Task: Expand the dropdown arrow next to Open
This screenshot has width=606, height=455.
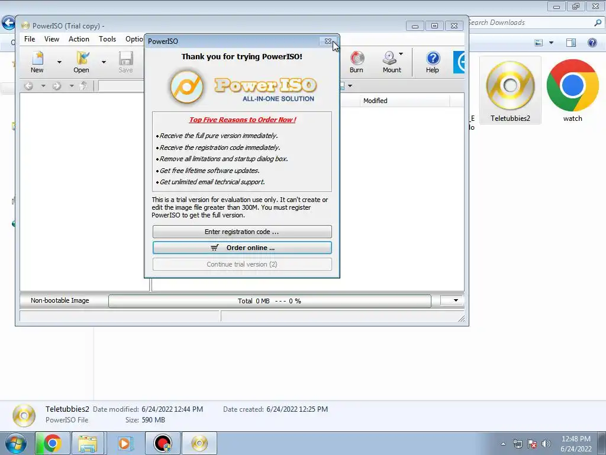Action: point(104,62)
